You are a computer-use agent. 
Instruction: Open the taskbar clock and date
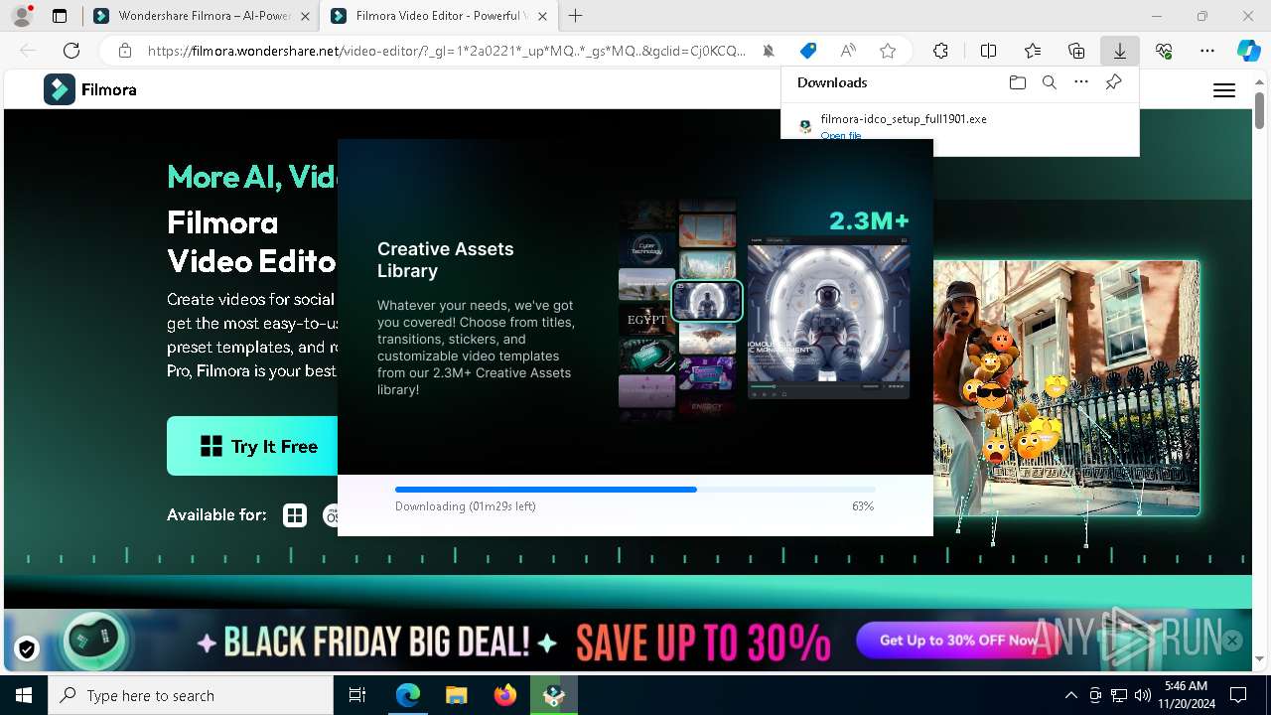coord(1186,695)
